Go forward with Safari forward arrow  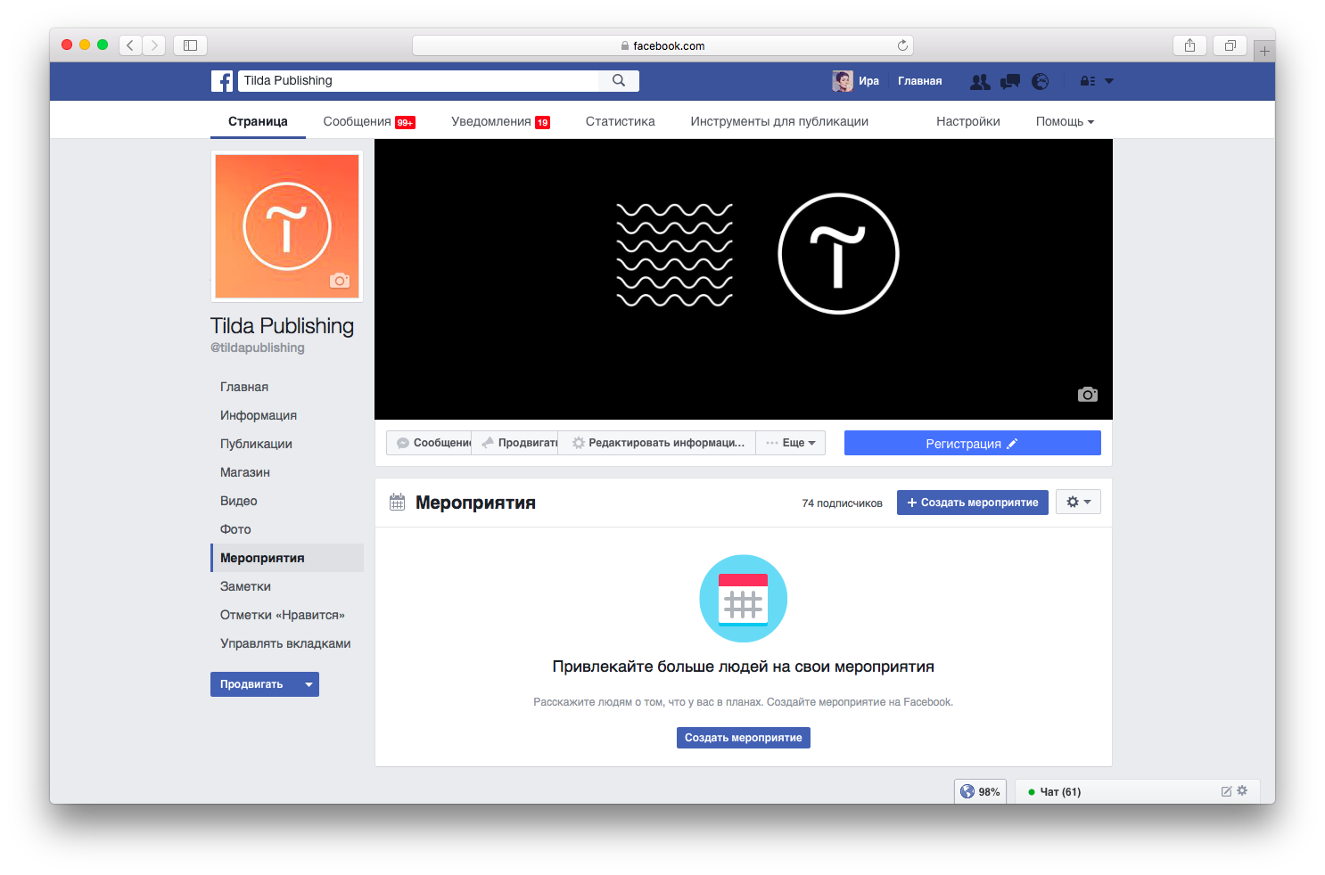coord(154,45)
